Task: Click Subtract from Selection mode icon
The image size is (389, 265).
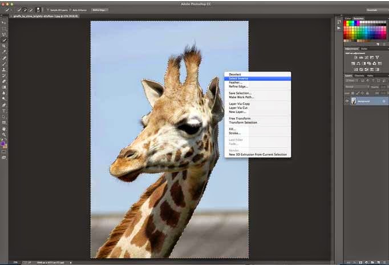Action: click(31, 10)
